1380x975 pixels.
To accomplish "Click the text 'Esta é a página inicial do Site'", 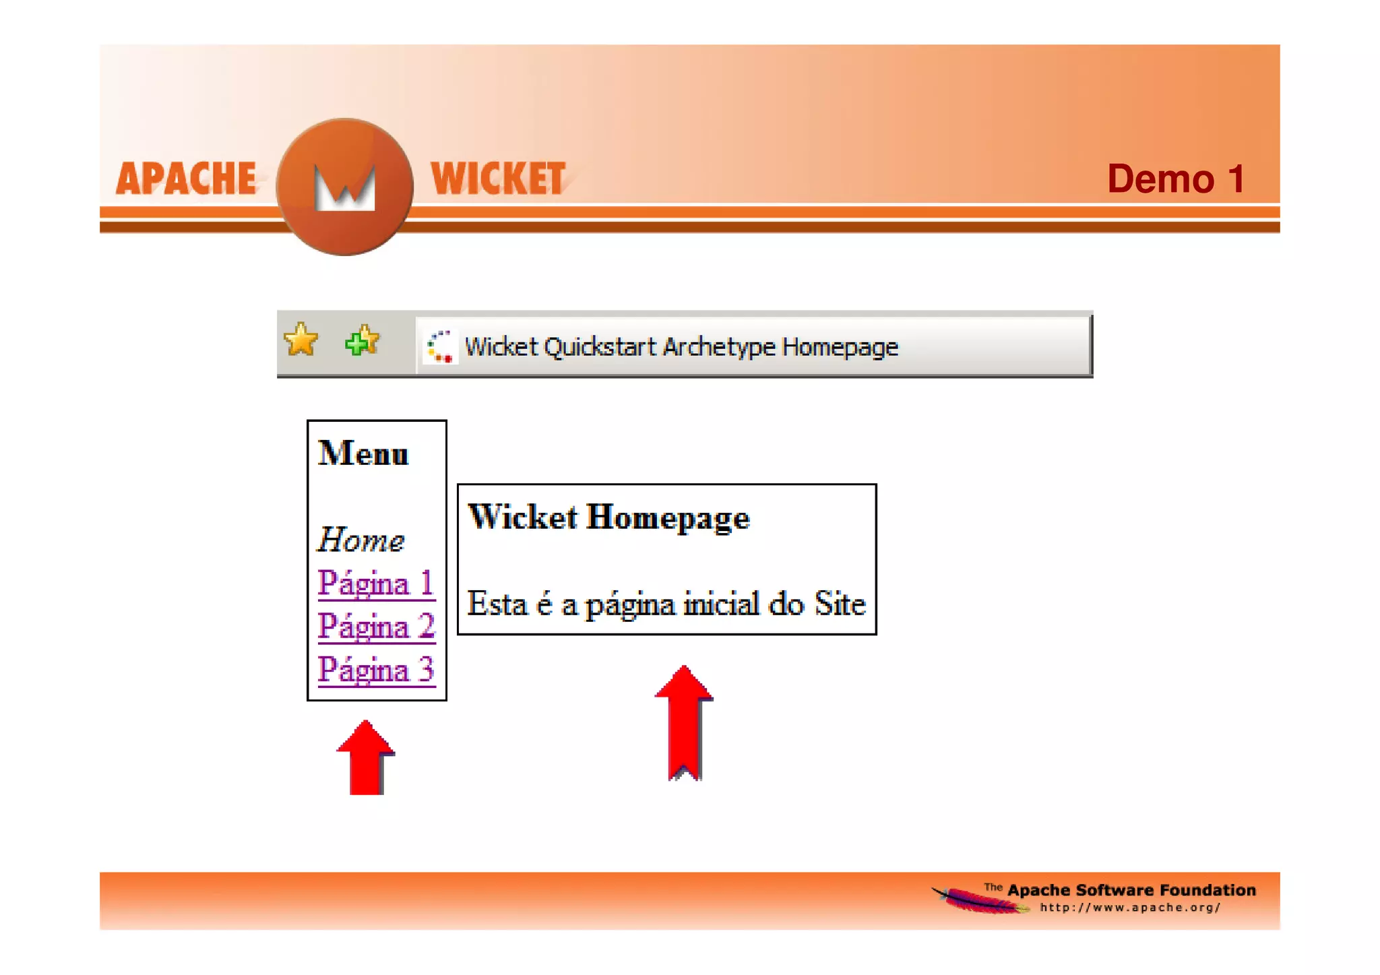I will click(666, 604).
